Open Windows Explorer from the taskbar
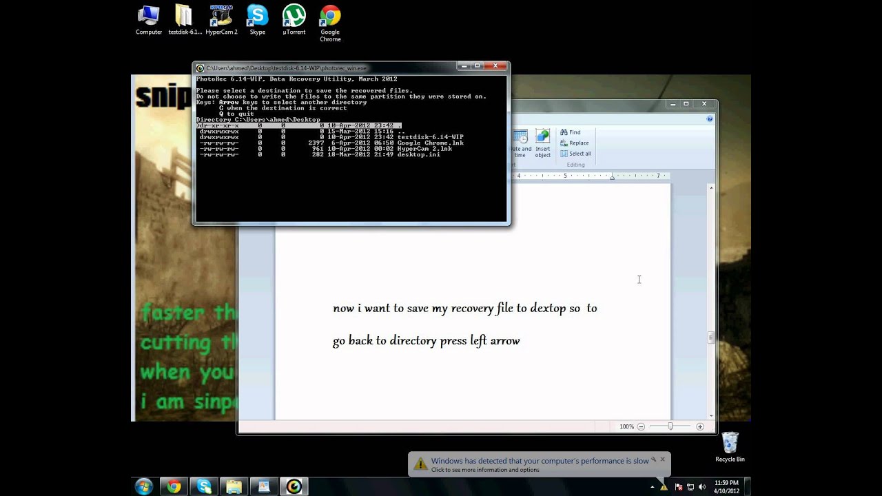882x496 pixels. [x=234, y=487]
